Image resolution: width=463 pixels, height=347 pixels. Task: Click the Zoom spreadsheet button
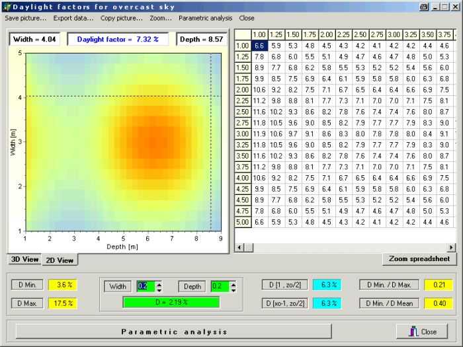click(419, 259)
